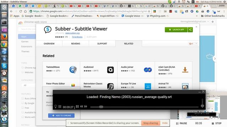227x127 pixels.
Task: Click the Add to Chrome button
Action: (61, 115)
